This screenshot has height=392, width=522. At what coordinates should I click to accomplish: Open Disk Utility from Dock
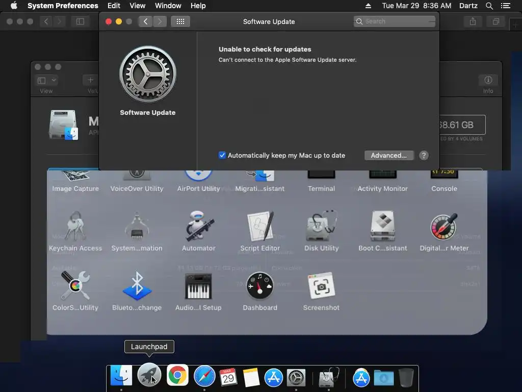tap(329, 377)
